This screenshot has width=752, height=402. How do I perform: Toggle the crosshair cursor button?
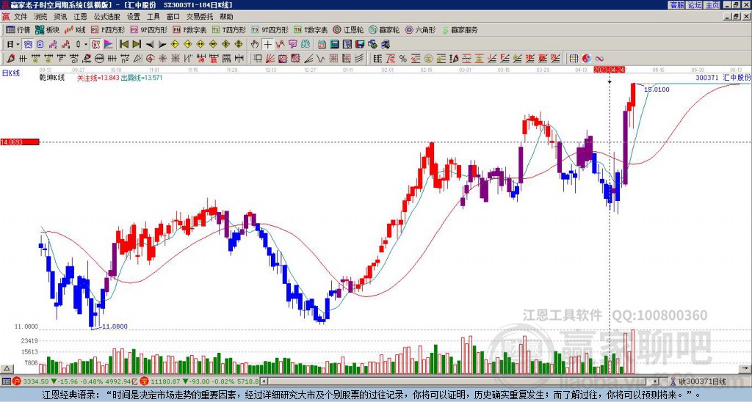point(267,45)
